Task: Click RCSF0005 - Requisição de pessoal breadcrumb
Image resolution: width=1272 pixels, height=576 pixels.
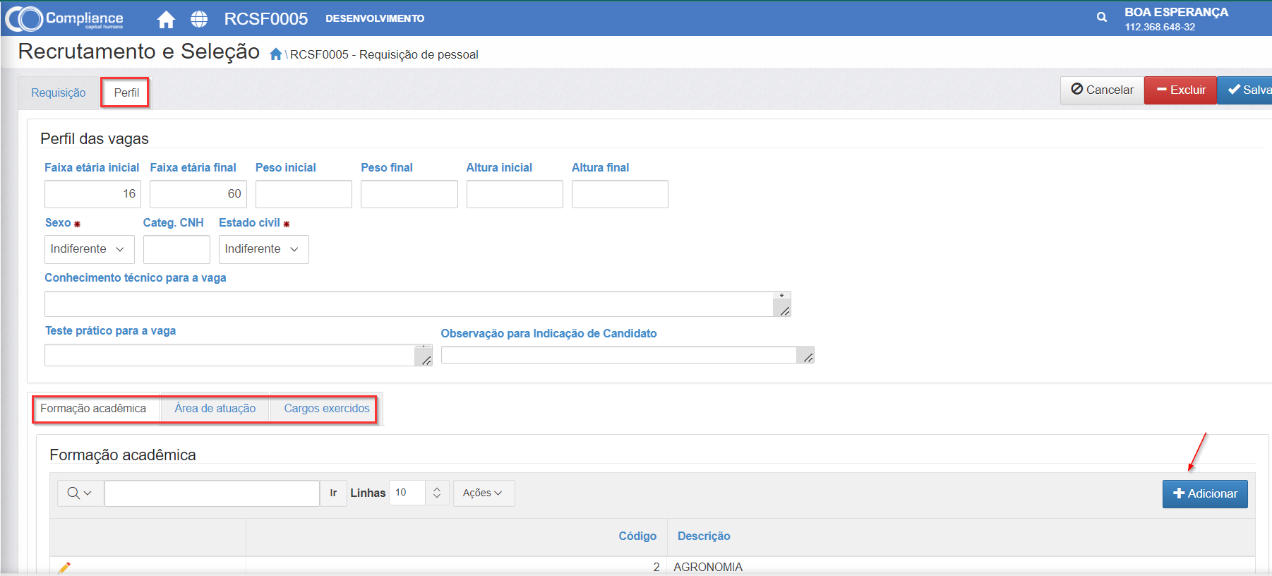Action: click(x=384, y=55)
